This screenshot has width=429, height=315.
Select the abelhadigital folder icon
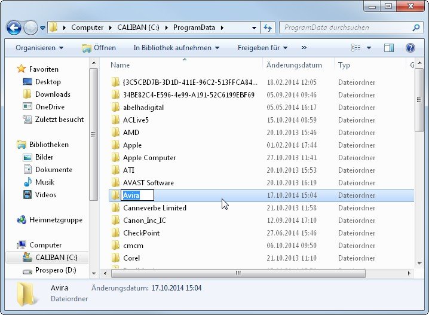115,107
